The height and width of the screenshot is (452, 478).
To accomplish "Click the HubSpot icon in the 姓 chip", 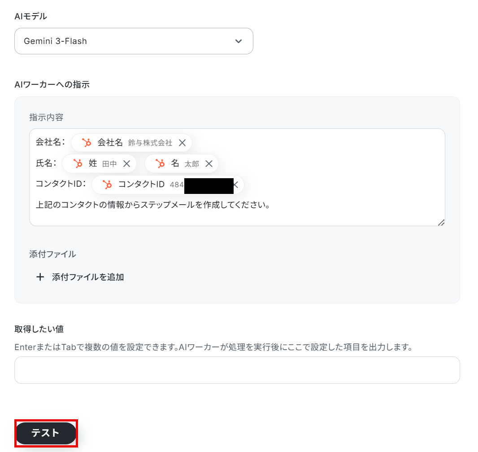I will [78, 163].
